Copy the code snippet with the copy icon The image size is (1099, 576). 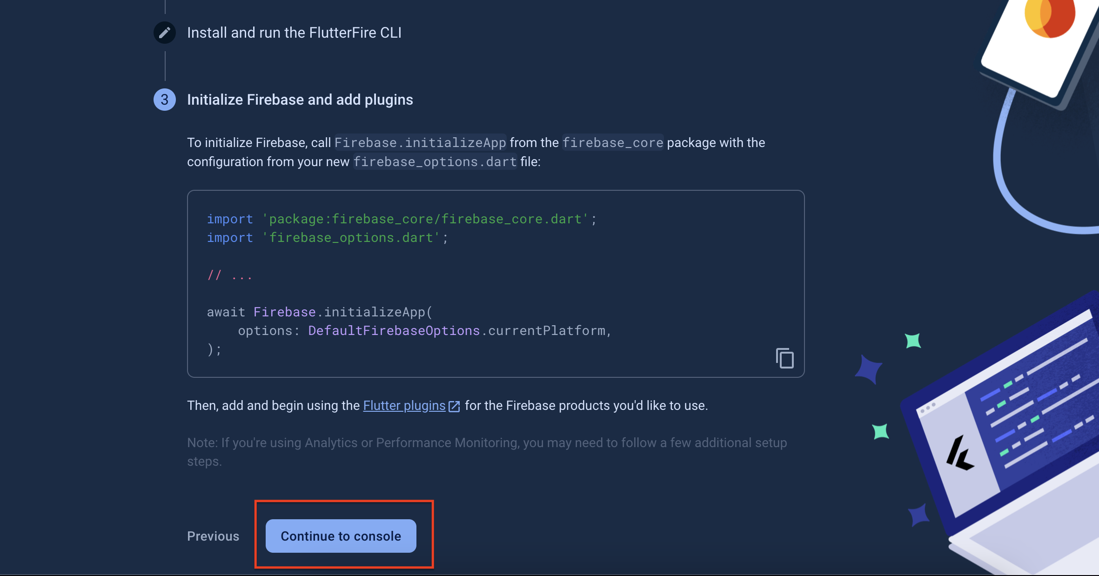(784, 358)
